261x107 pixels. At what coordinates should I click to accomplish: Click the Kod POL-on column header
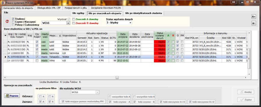pyautogui.click(x=192, y=38)
